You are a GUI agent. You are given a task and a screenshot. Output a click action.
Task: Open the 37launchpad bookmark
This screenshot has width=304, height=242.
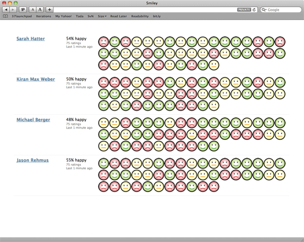22,16
